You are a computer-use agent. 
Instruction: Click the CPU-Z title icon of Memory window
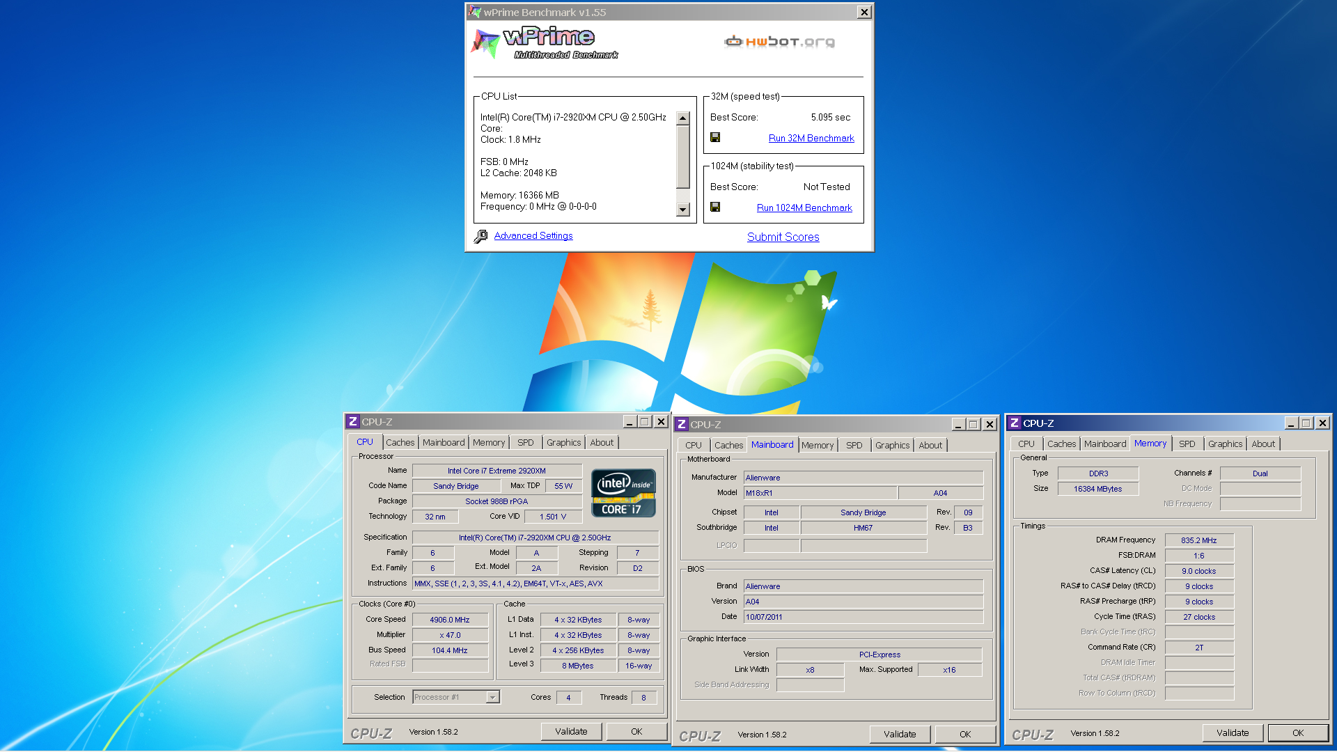click(1015, 423)
